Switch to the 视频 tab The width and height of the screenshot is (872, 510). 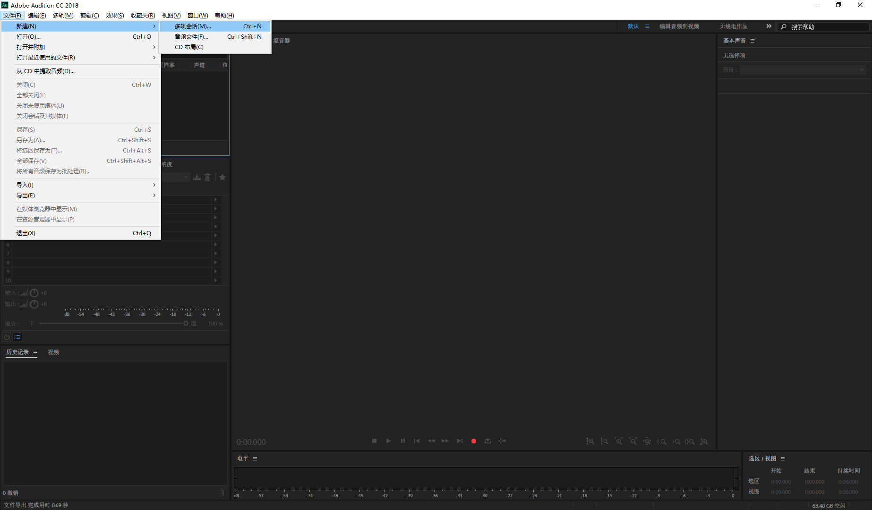tap(53, 352)
